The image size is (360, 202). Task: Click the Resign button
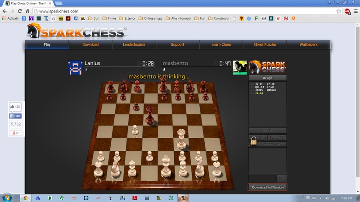(267, 78)
